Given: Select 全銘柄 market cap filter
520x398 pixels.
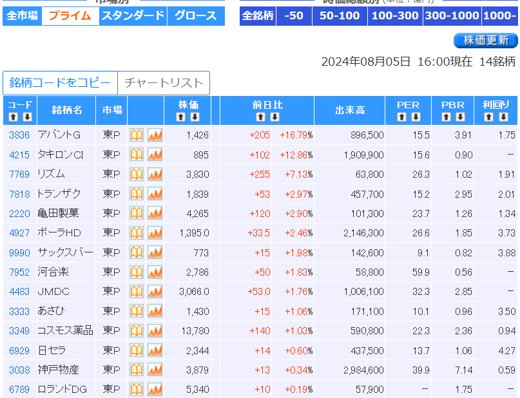Looking at the screenshot, I should click(x=258, y=15).
